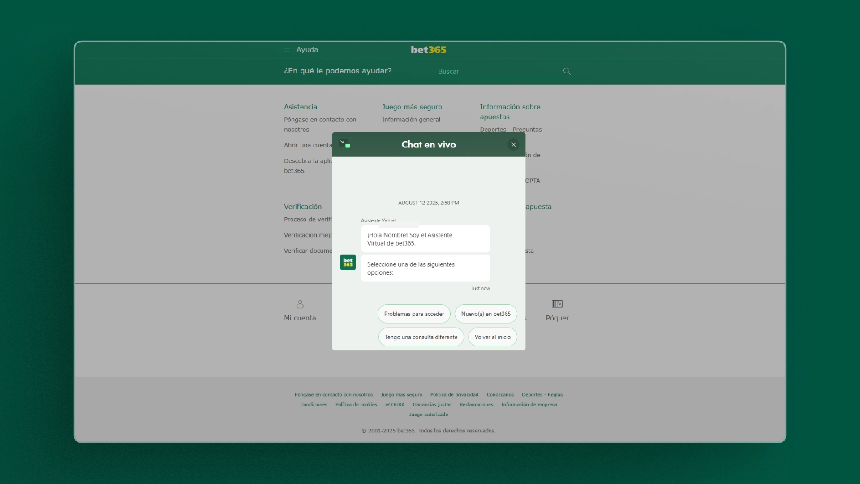Click the ¡Hola Nombre! chat message
Screen dimensions: 860x484
(x=426, y=239)
